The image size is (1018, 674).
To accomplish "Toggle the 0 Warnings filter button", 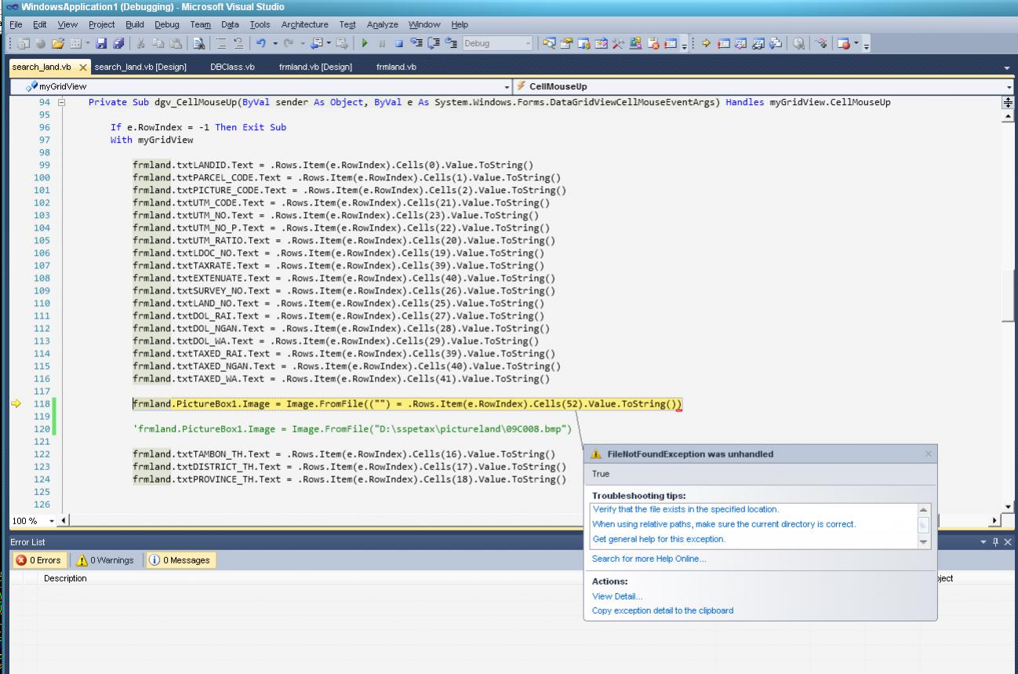I will (x=103, y=560).
